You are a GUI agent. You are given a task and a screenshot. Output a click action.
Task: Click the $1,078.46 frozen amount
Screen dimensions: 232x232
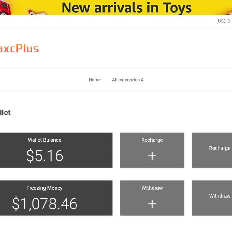44,204
